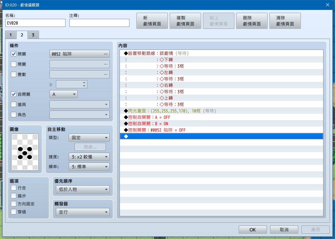Open the 觸發器 dropdown showing 並行
Viewport: 335px width, 239px height.
[83, 212]
